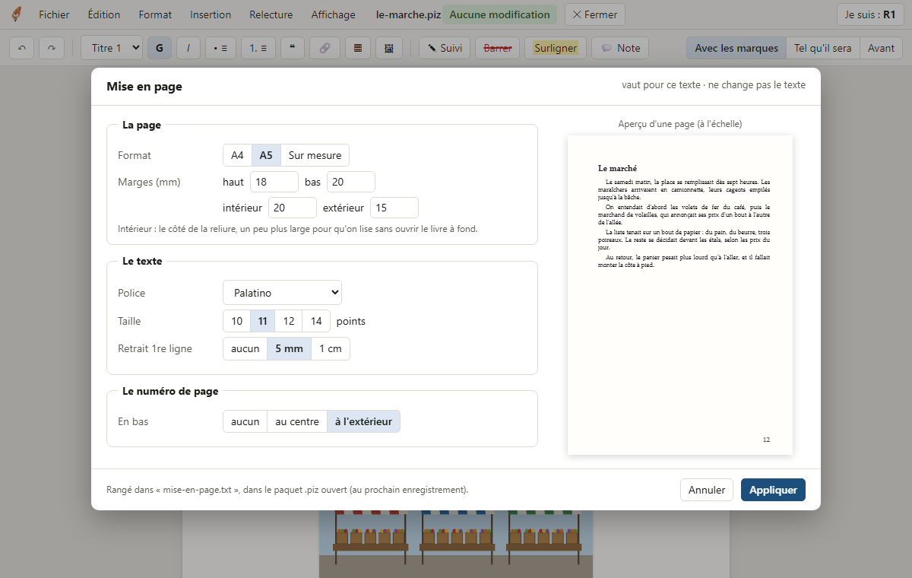This screenshot has width=912, height=578.
Task: Set text size to 12 points
Action: tap(289, 321)
